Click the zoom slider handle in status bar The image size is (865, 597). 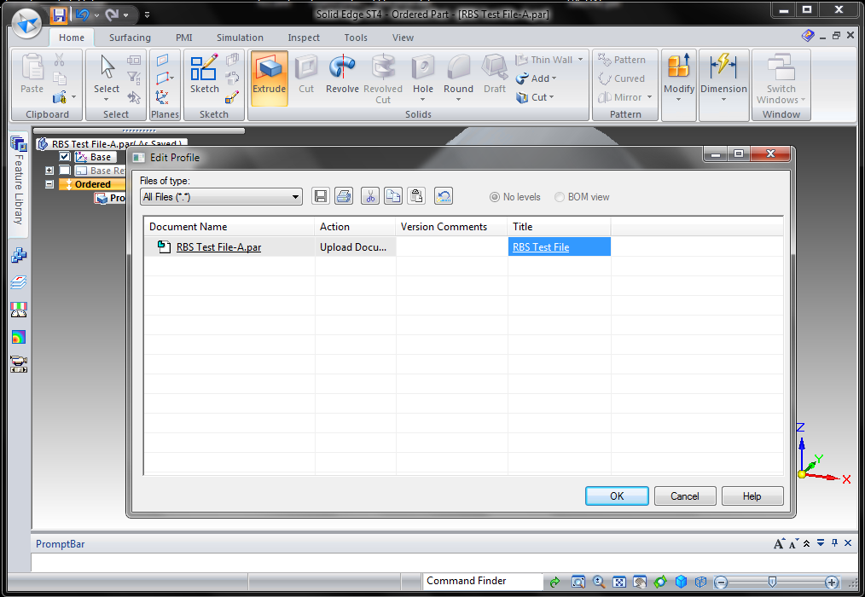[x=772, y=582]
